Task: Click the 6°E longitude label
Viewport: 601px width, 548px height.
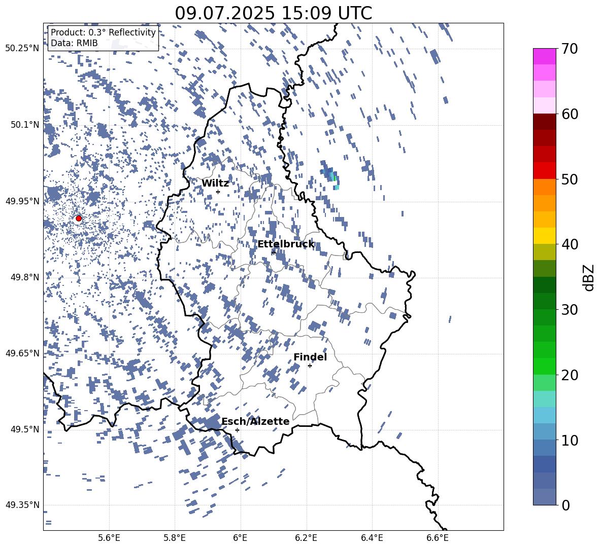Action: (x=240, y=538)
